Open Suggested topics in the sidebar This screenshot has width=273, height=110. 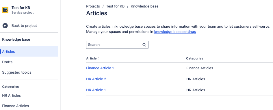pyautogui.click(x=17, y=72)
